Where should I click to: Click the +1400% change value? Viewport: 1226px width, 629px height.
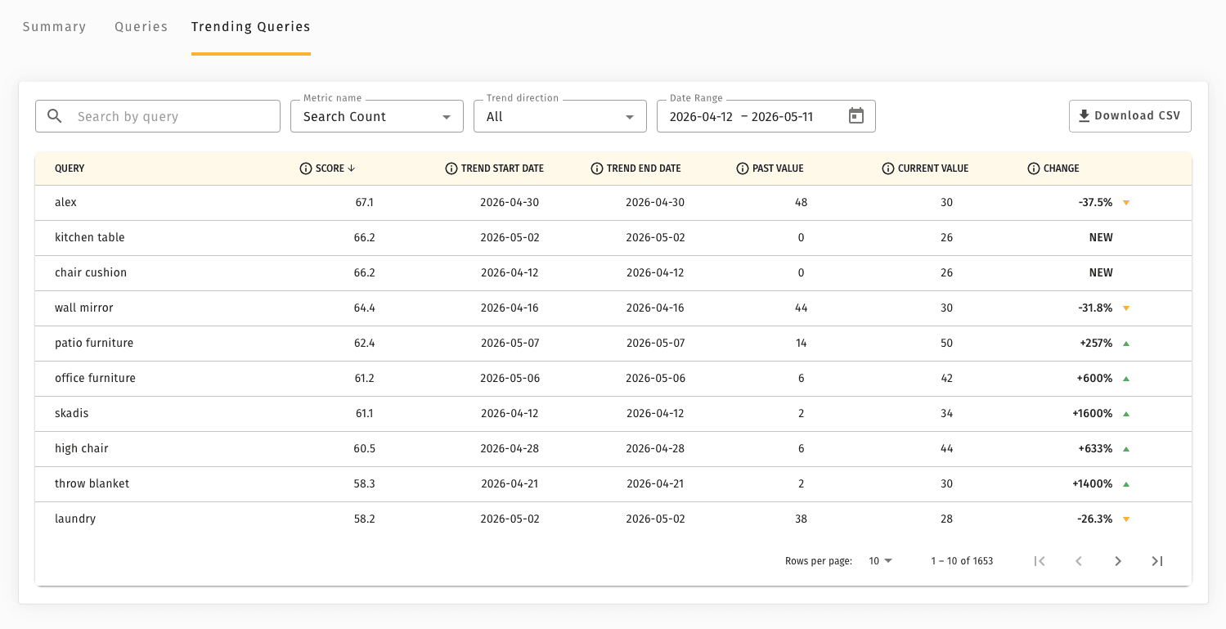(x=1093, y=483)
